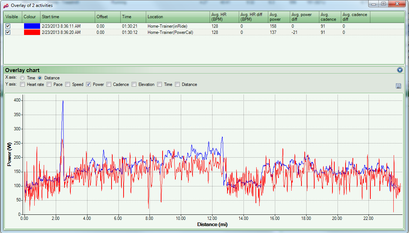409x233 pixels.
Task: Maximize the overlay window
Action: (383, 4)
